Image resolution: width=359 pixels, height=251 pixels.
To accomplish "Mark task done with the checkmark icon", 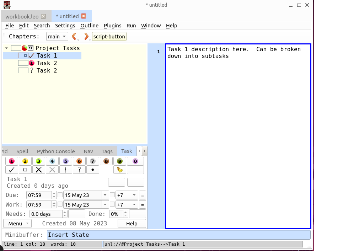I will pyautogui.click(x=12, y=170).
